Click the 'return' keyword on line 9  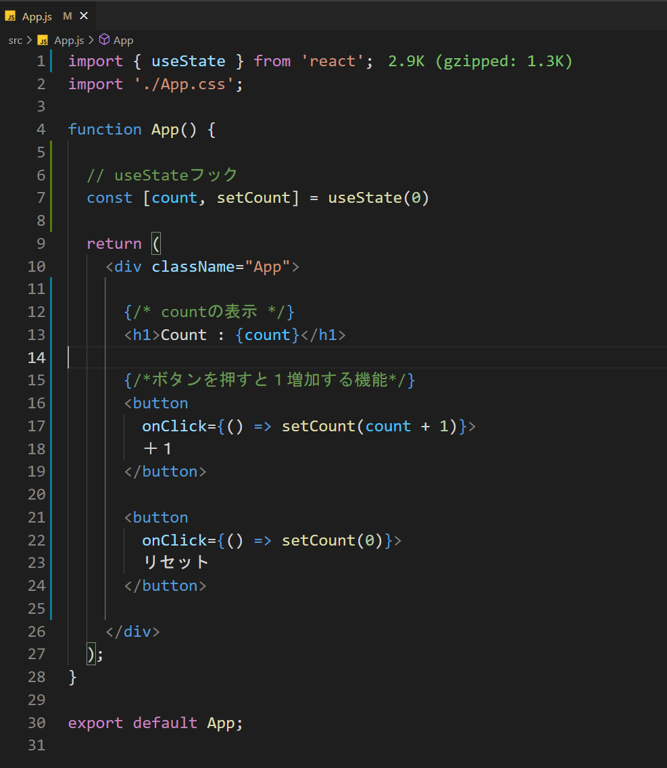[114, 243]
